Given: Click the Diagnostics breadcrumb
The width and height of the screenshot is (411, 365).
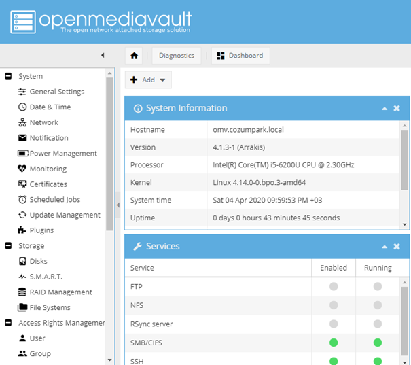Looking at the screenshot, I should (x=177, y=56).
